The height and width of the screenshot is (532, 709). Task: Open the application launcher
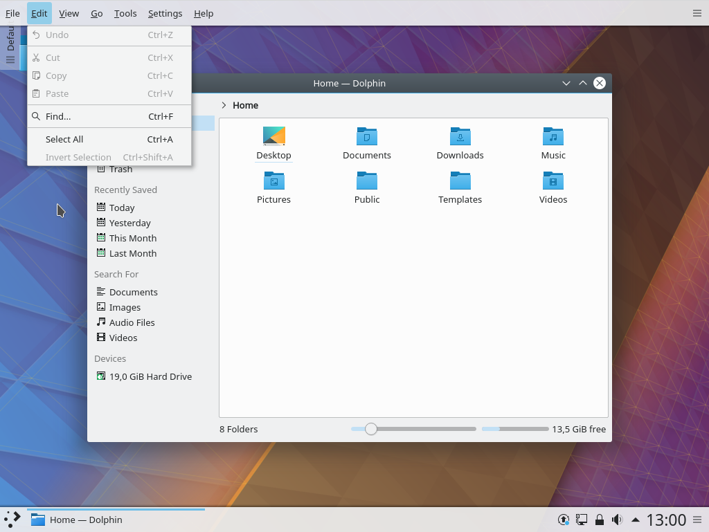pyautogui.click(x=12, y=520)
